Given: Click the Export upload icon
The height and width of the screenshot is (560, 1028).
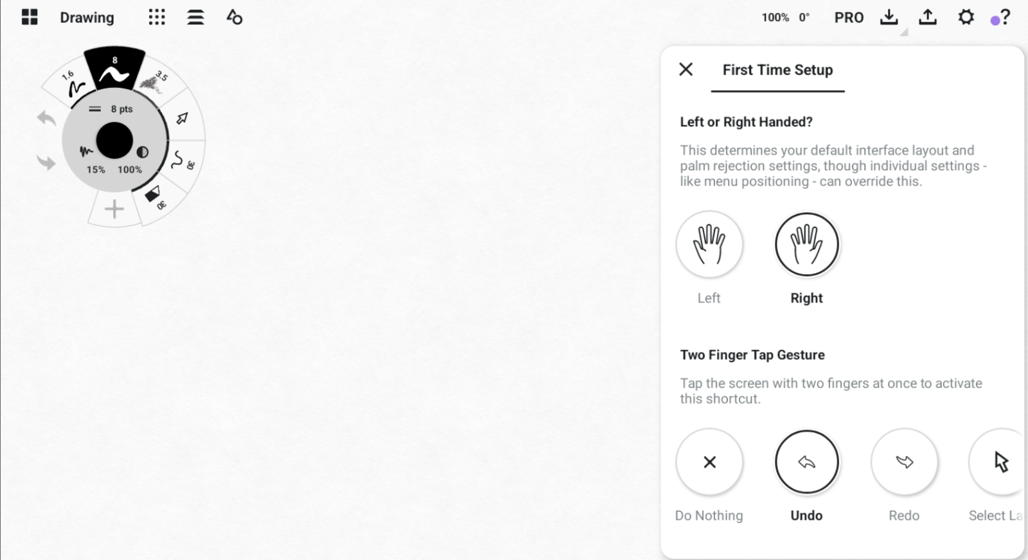Looking at the screenshot, I should point(927,17).
